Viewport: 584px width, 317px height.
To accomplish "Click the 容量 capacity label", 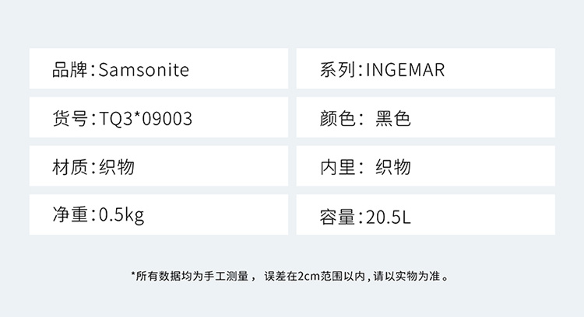I will 337,216.
